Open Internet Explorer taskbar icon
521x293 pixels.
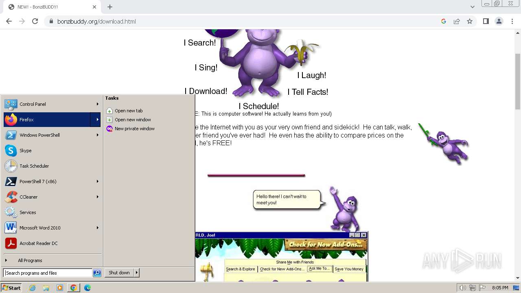[x=33, y=288]
